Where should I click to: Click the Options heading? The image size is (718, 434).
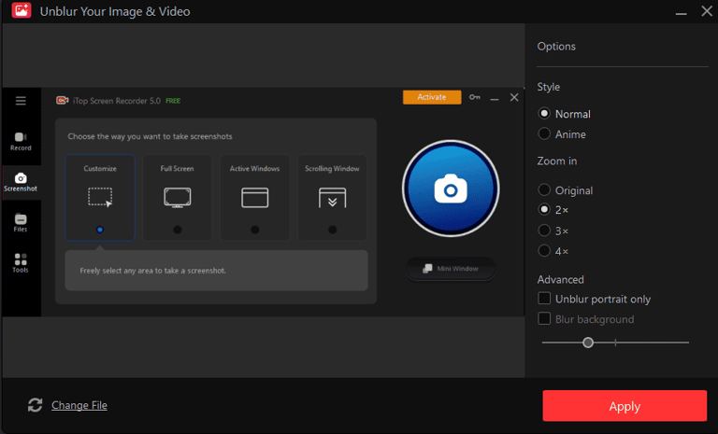(556, 46)
